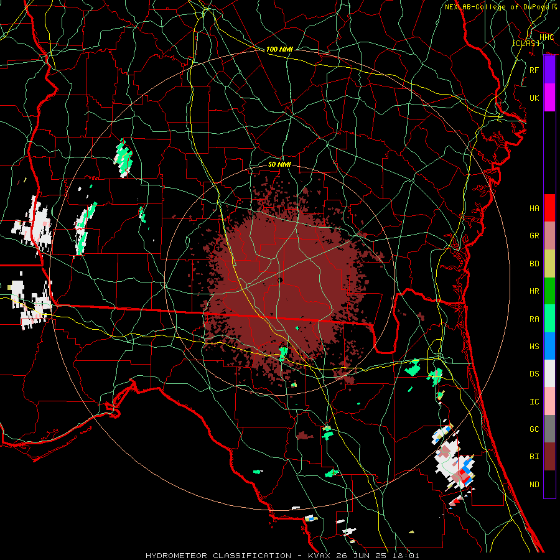Click the HA legend label text
Image resolution: width=560 pixels, height=560 pixels.
point(534,208)
